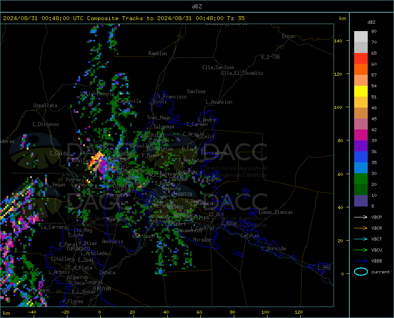Screen dimensions: 394x318
Task: Click the 'Uspallata' map label
Action: tap(45, 105)
